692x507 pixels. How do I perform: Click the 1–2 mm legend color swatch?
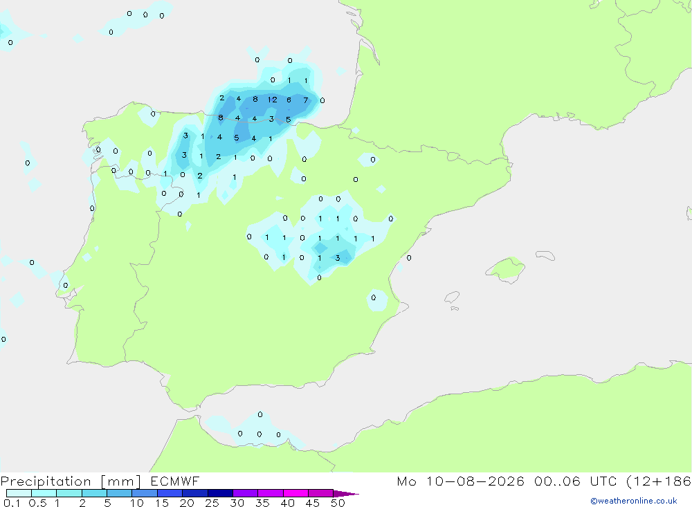[x=69, y=493]
